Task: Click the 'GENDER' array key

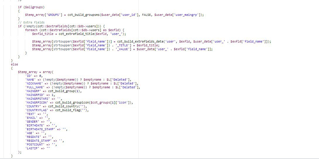Action: pos(32,122)
